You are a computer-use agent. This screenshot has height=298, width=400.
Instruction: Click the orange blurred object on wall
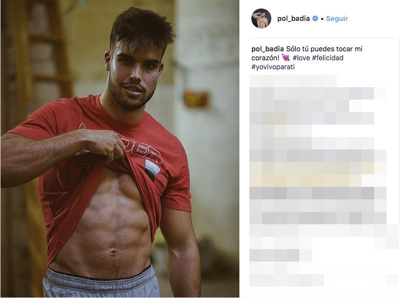click(196, 99)
